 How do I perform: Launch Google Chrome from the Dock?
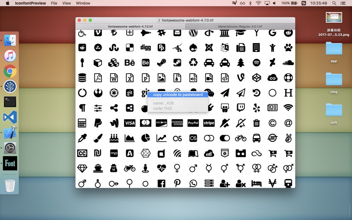click(x=10, y=71)
